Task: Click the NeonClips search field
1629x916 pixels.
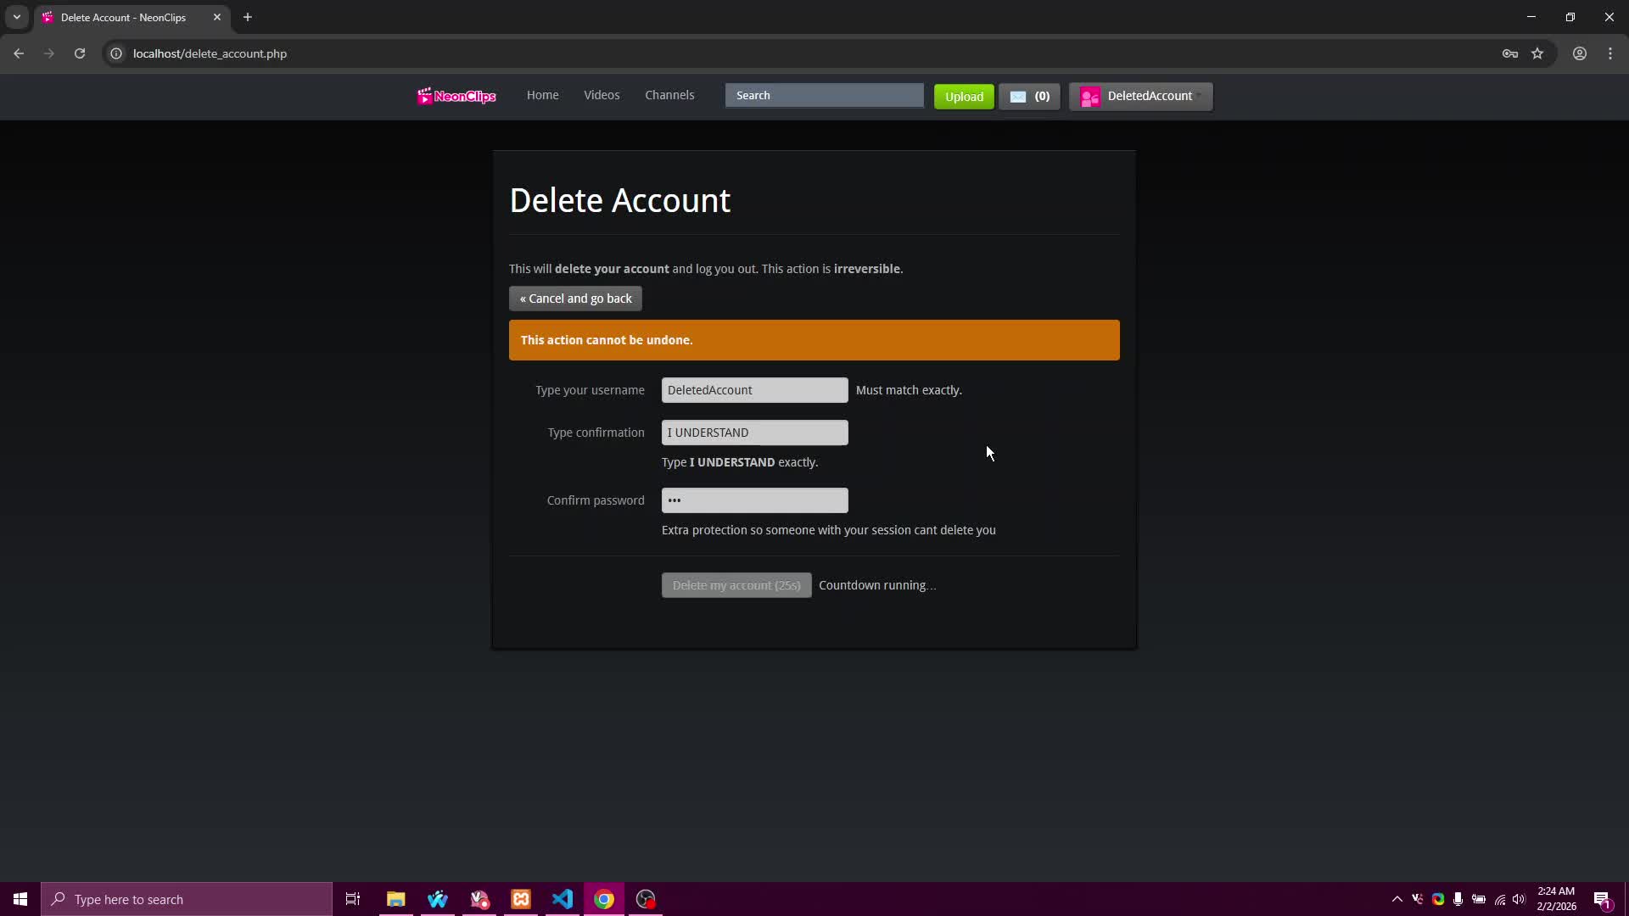Action: tap(824, 95)
